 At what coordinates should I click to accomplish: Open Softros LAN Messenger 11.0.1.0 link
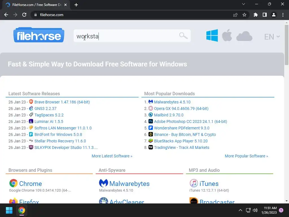[x=63, y=128]
